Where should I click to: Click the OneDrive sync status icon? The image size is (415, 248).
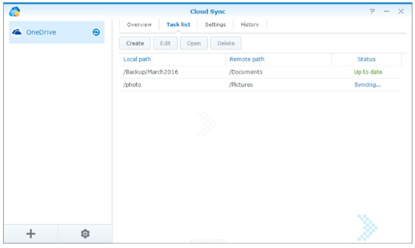(x=96, y=32)
